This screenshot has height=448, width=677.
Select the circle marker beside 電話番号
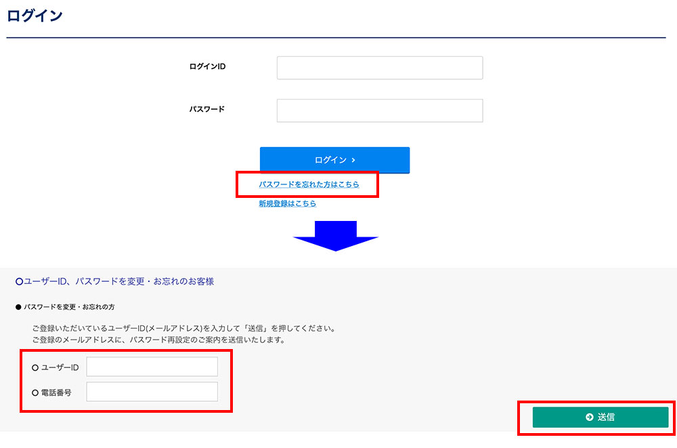pos(35,392)
